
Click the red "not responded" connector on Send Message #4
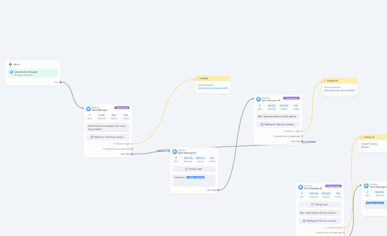[302, 136]
